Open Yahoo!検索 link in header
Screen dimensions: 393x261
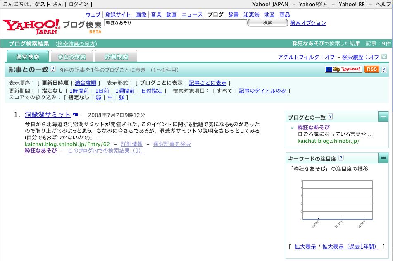[313, 4]
